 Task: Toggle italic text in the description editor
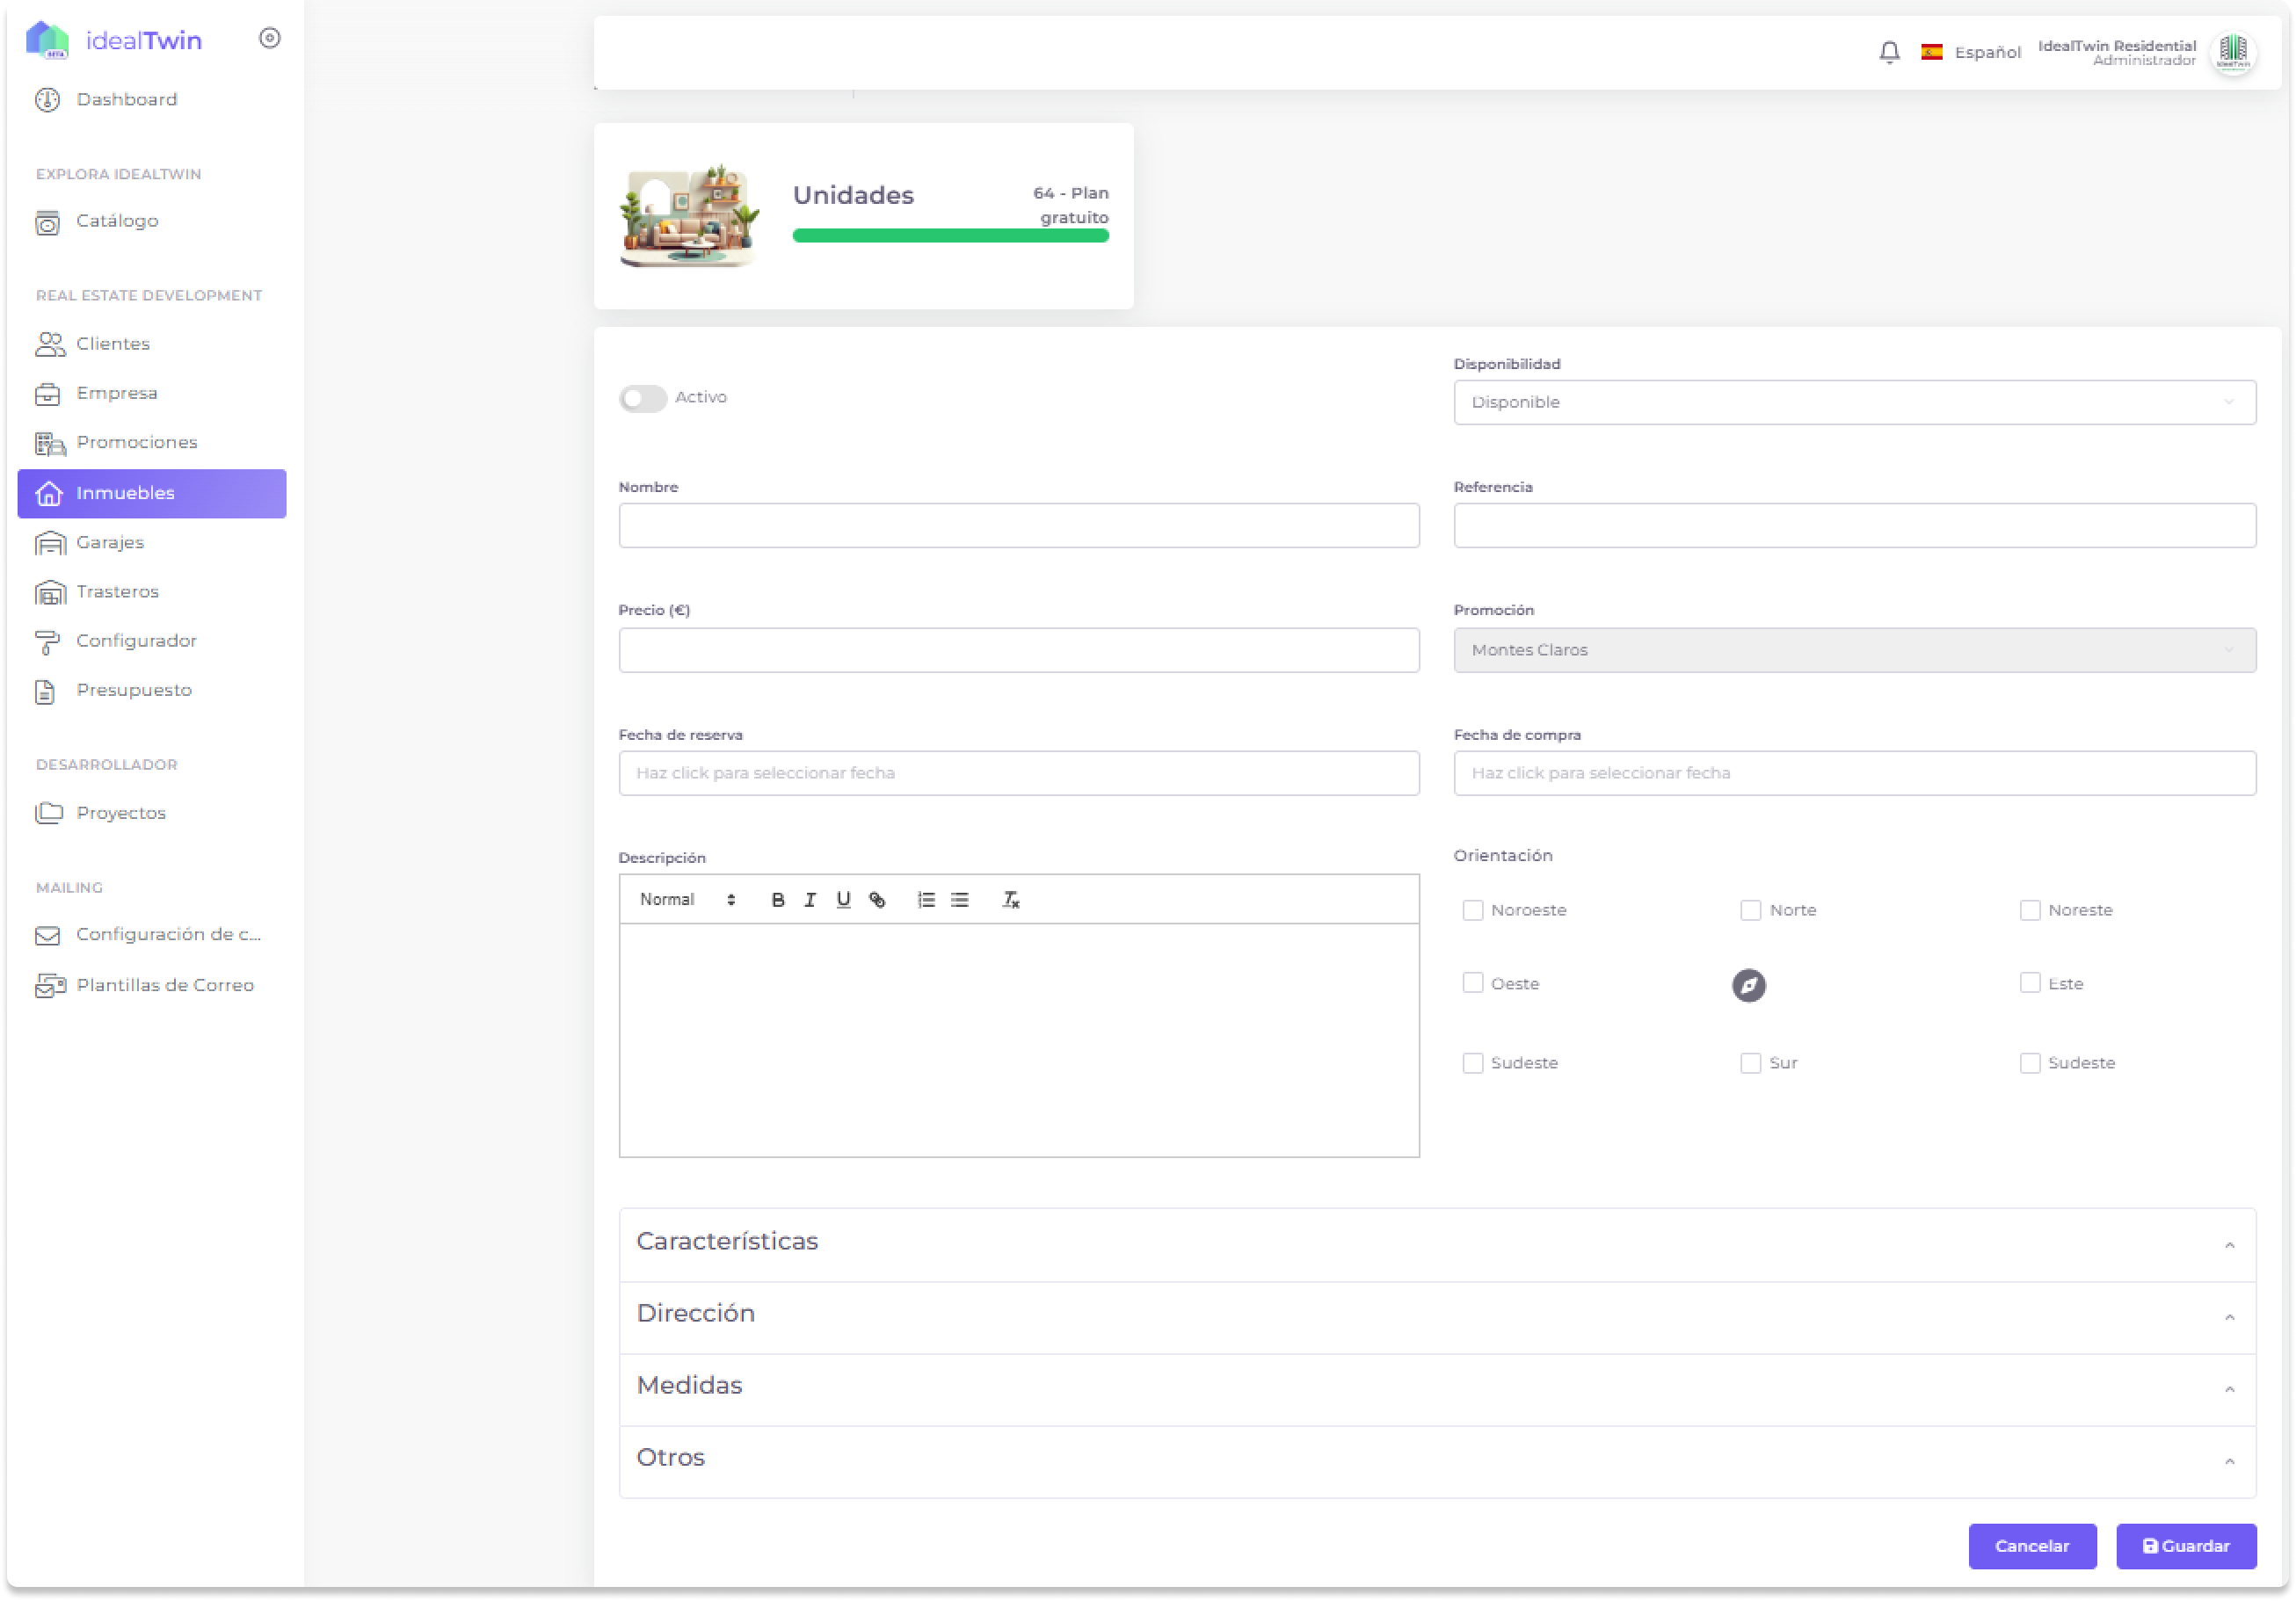(810, 900)
